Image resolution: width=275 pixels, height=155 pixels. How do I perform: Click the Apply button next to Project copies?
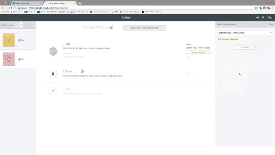(30, 25)
